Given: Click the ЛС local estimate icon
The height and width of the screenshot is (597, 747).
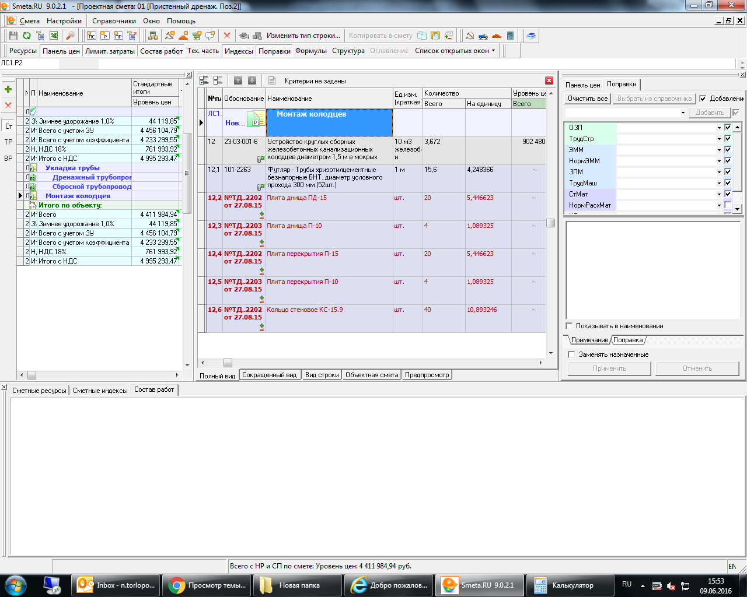Looking at the screenshot, I should pyautogui.click(x=92, y=36).
